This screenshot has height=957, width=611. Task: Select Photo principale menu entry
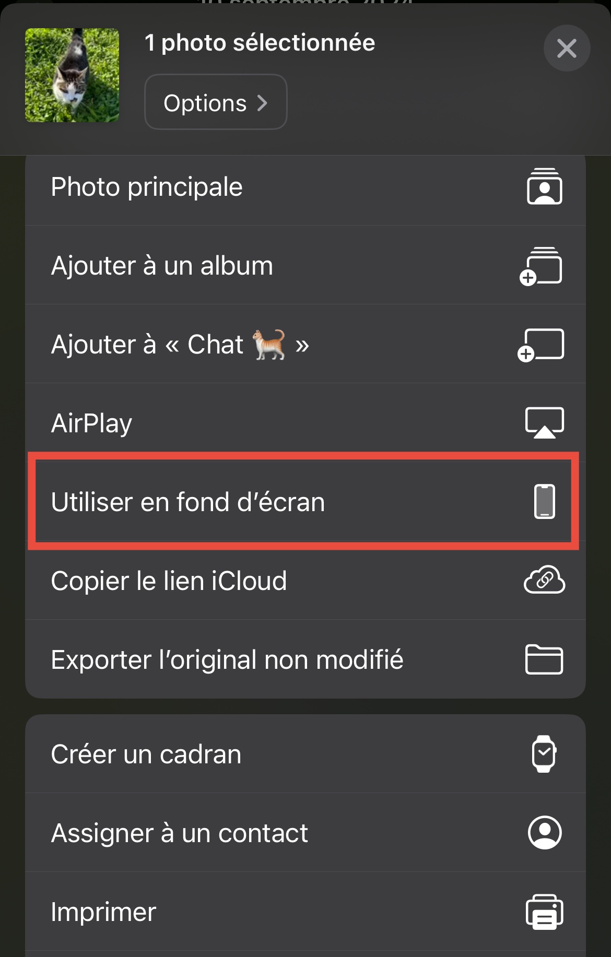[x=147, y=187]
